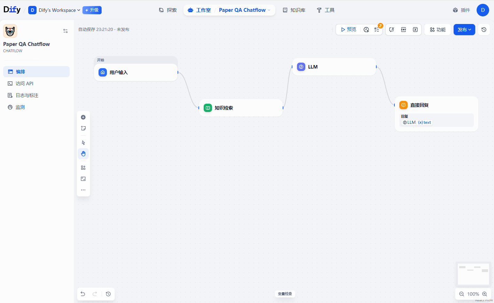Open the 知识库 tab
This screenshot has height=303, width=494.
coord(294,10)
